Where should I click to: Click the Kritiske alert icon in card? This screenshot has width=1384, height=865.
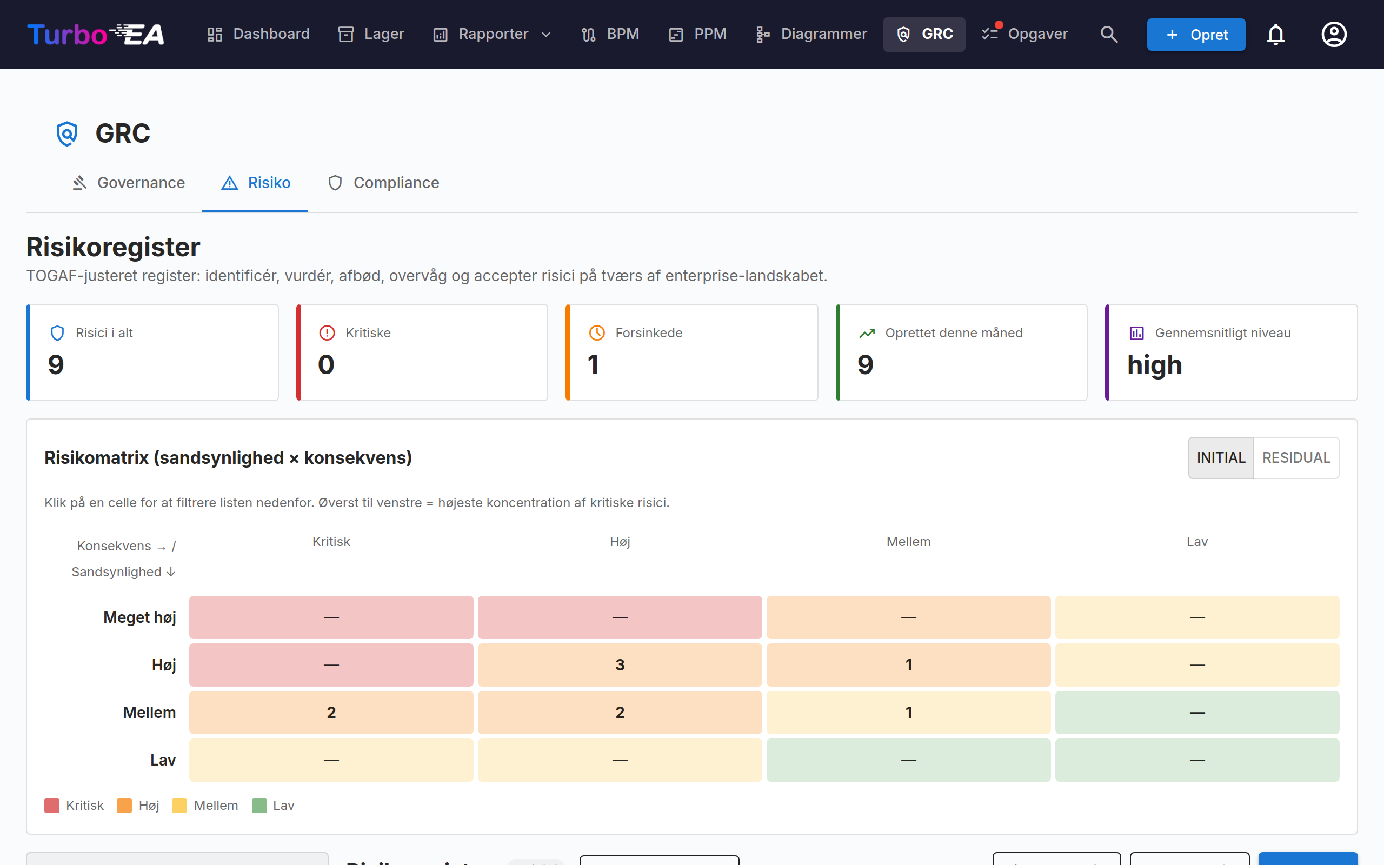pos(327,333)
